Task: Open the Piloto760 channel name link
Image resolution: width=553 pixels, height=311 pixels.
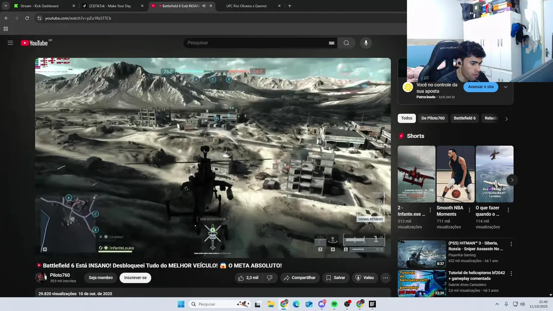Action: click(60, 275)
